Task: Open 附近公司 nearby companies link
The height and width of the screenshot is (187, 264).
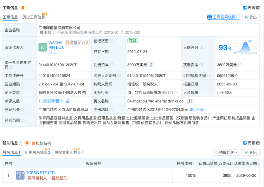Action: coord(197,110)
